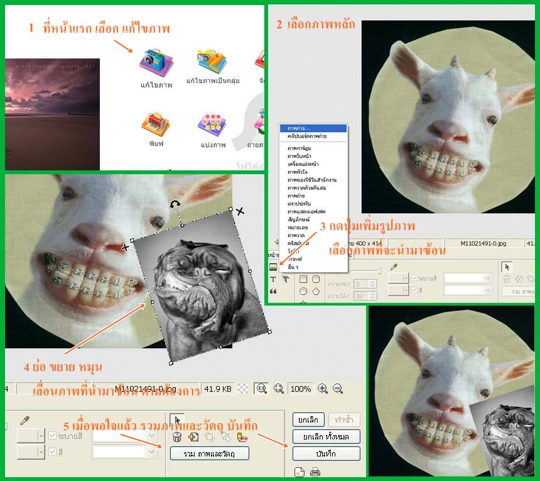The height and width of the screenshot is (481, 540).
Task: Select the rich-text T tool with double bar
Action: 286,279
